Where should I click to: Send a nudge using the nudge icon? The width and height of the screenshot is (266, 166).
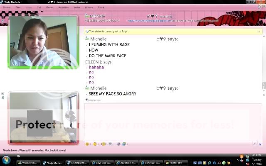pyautogui.click(x=103, y=144)
